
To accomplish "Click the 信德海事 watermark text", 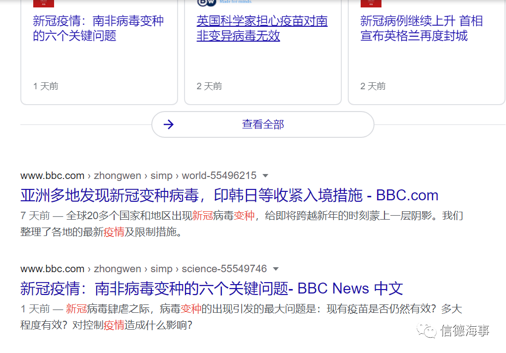I will [x=465, y=331].
